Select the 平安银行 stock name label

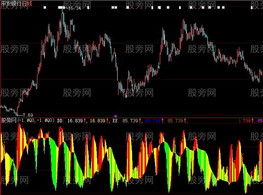pyautogui.click(x=11, y=3)
